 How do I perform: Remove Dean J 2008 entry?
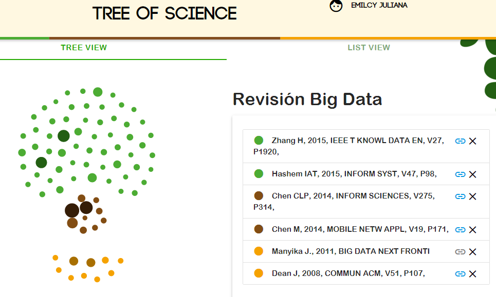point(473,274)
